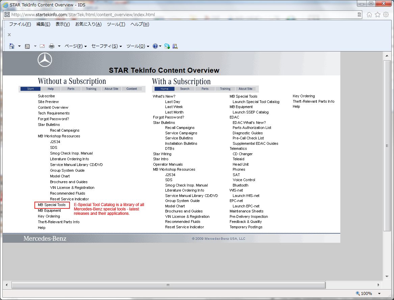
Task: Open Launch Special Tool Catalog link
Action: [256, 102]
